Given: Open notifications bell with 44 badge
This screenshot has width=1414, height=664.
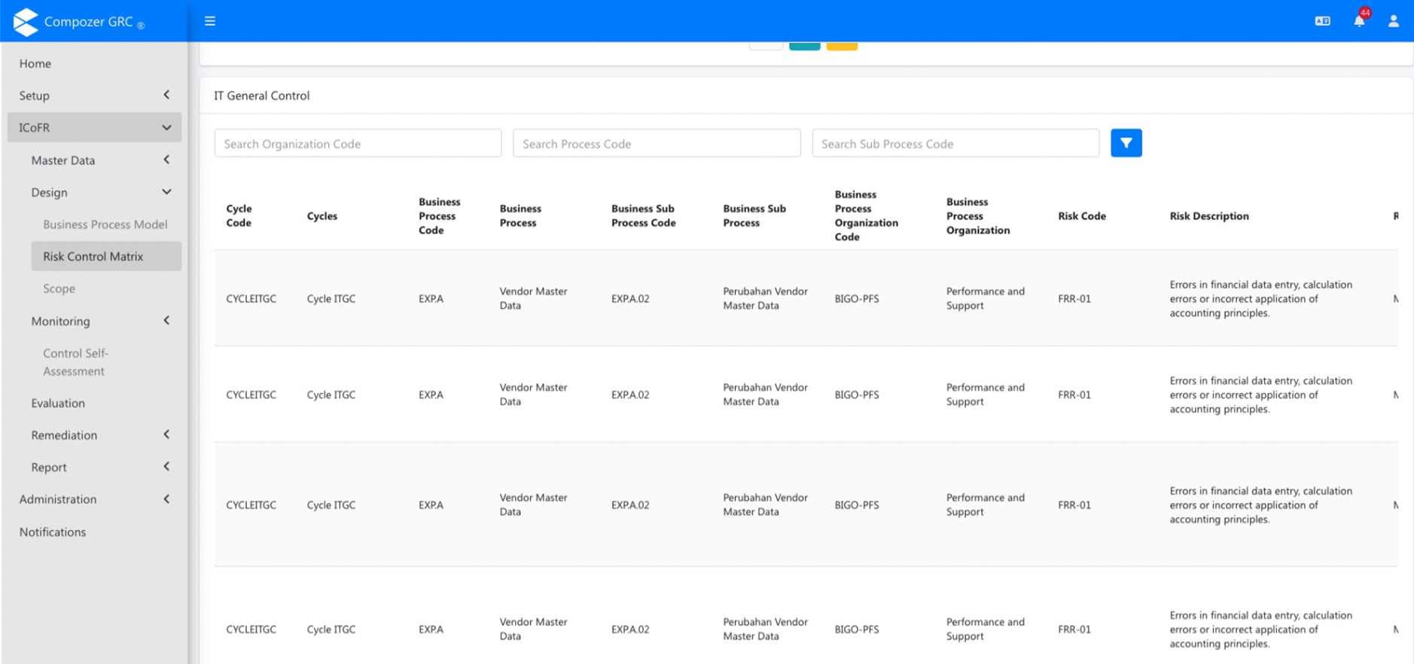Looking at the screenshot, I should tap(1359, 20).
